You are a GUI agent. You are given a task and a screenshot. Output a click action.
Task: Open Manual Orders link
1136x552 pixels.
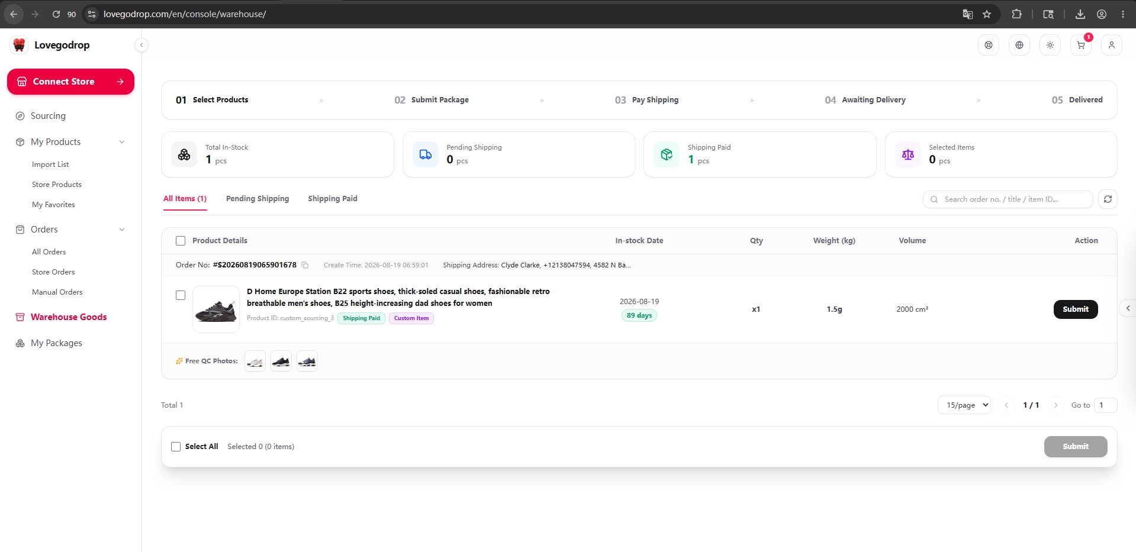pyautogui.click(x=57, y=292)
